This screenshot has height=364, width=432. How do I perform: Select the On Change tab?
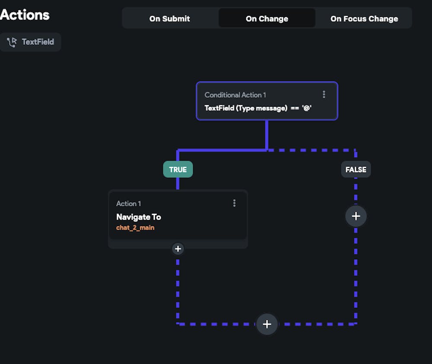click(x=267, y=19)
